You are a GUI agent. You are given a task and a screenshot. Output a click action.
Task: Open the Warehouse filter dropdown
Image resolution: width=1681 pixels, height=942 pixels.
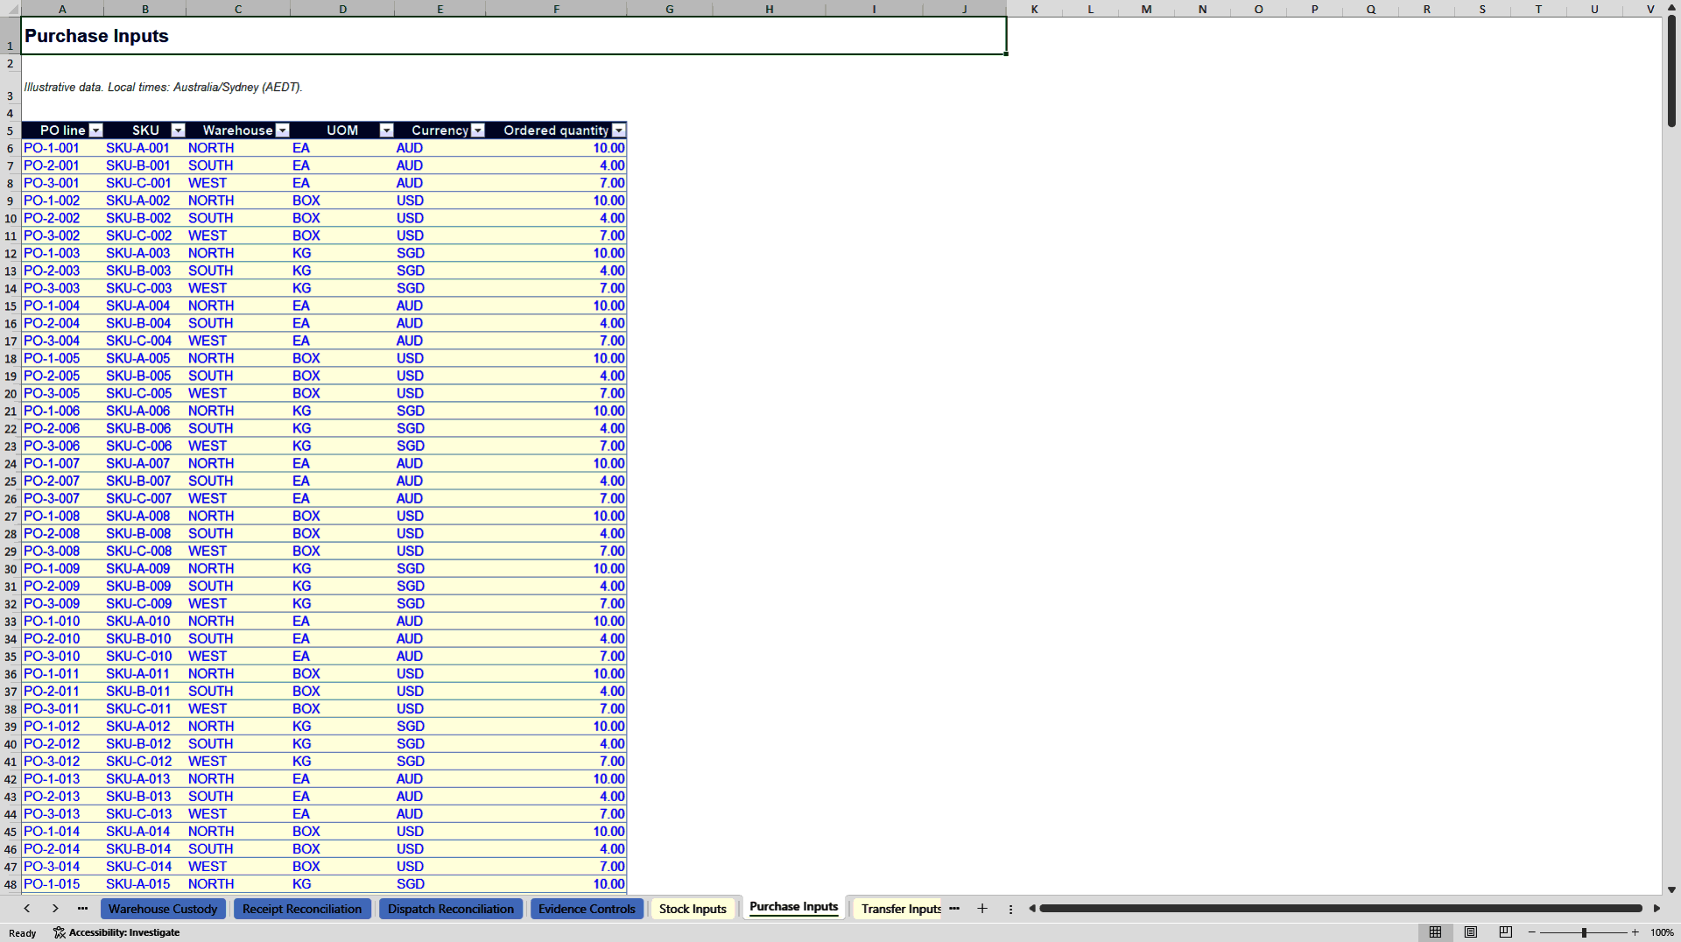(x=282, y=130)
